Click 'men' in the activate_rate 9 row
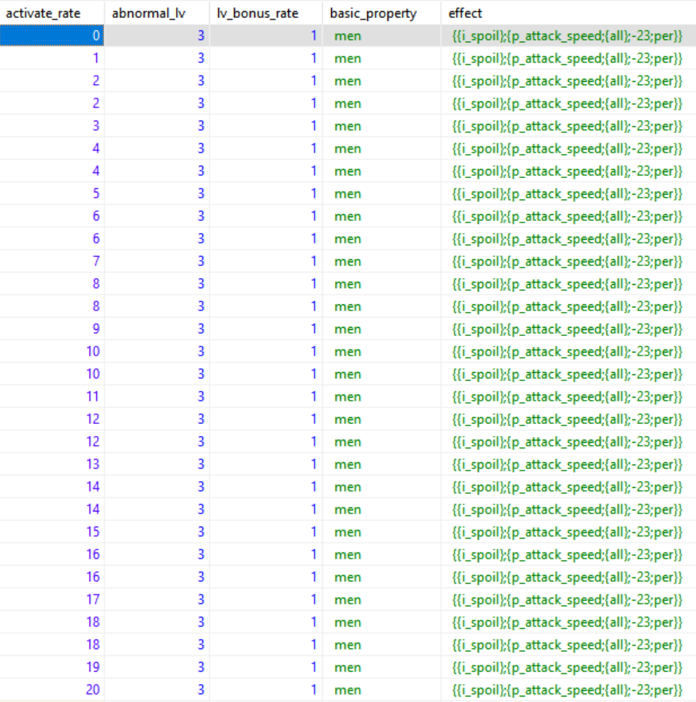This screenshot has height=702, width=696. tap(348, 329)
